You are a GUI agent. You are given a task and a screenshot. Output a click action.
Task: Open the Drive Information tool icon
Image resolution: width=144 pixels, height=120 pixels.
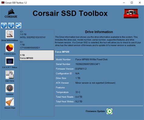pyautogui.click(x=10, y=34)
